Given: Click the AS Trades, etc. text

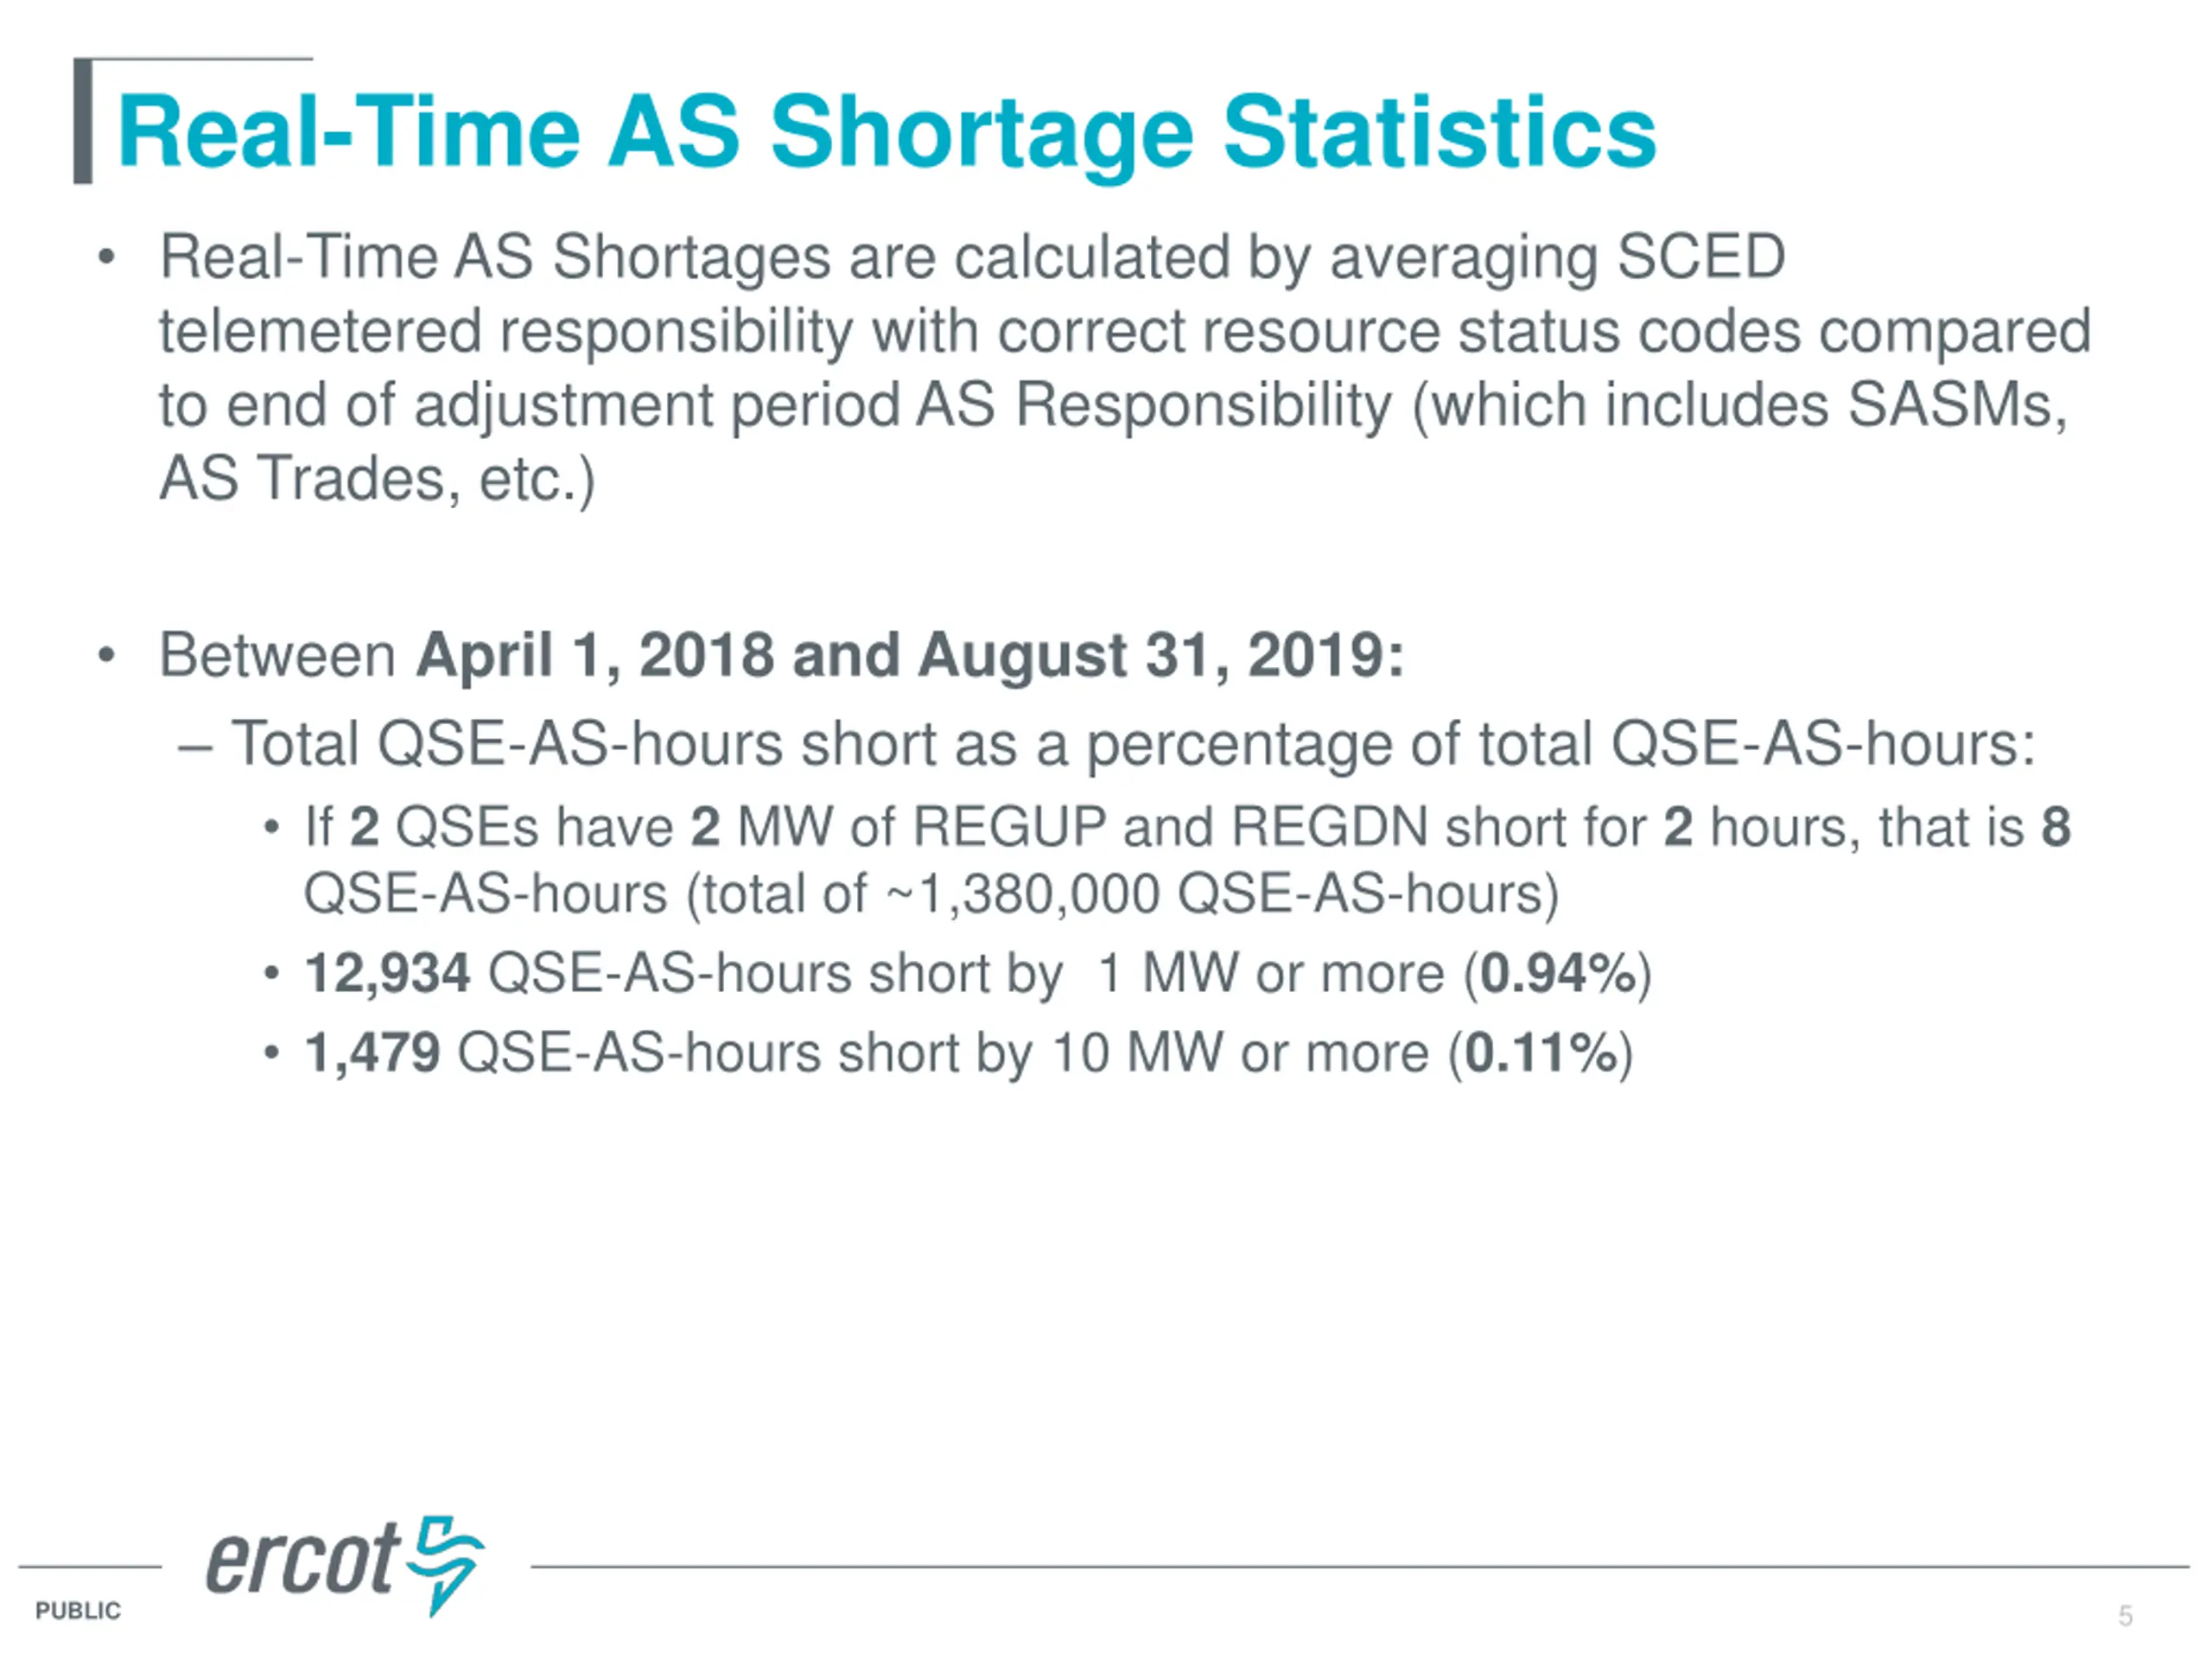Looking at the screenshot, I should click(x=377, y=480).
